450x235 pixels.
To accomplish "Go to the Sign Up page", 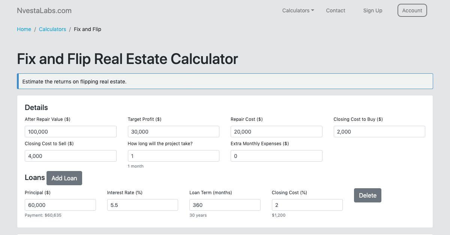I will point(373,10).
